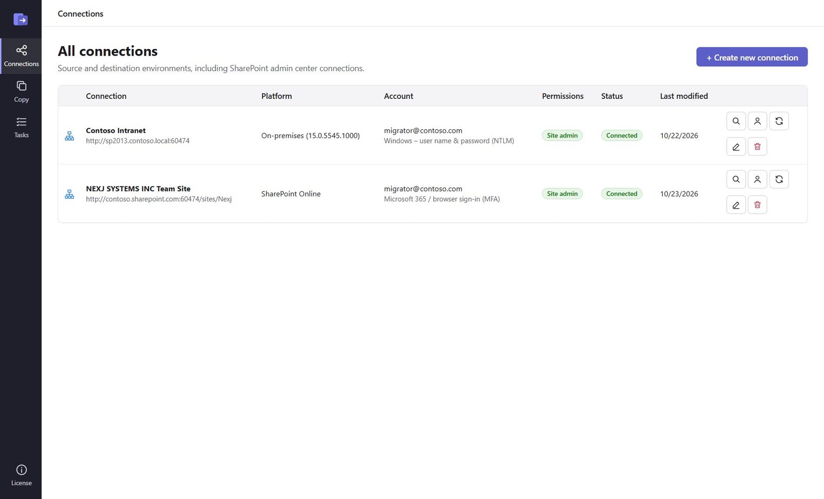Click the site hierarchy icon for Contoso Intranet
824x499 pixels.
coord(70,136)
